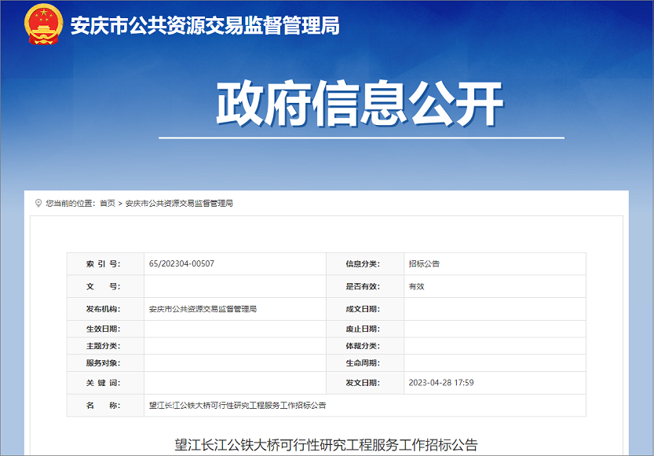This screenshot has height=456, width=654.
Task: Click the 发文日期 label cell
Action: [x=362, y=383]
